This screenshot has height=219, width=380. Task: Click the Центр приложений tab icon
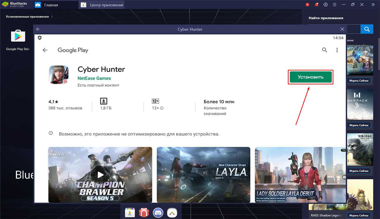[x=83, y=5]
